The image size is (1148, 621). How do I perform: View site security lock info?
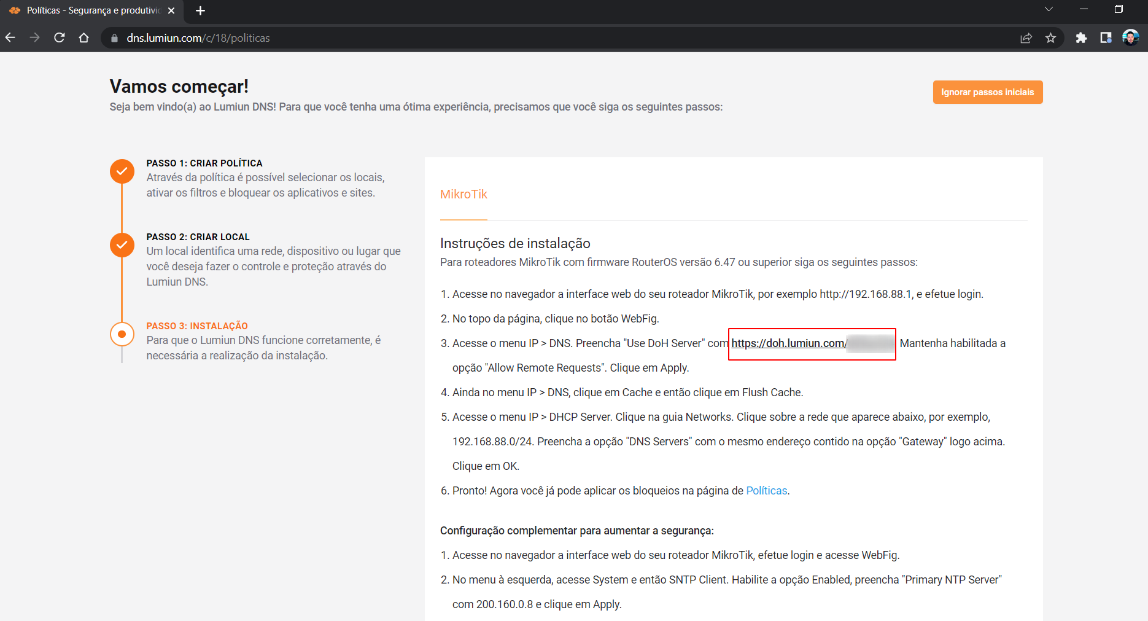[114, 38]
